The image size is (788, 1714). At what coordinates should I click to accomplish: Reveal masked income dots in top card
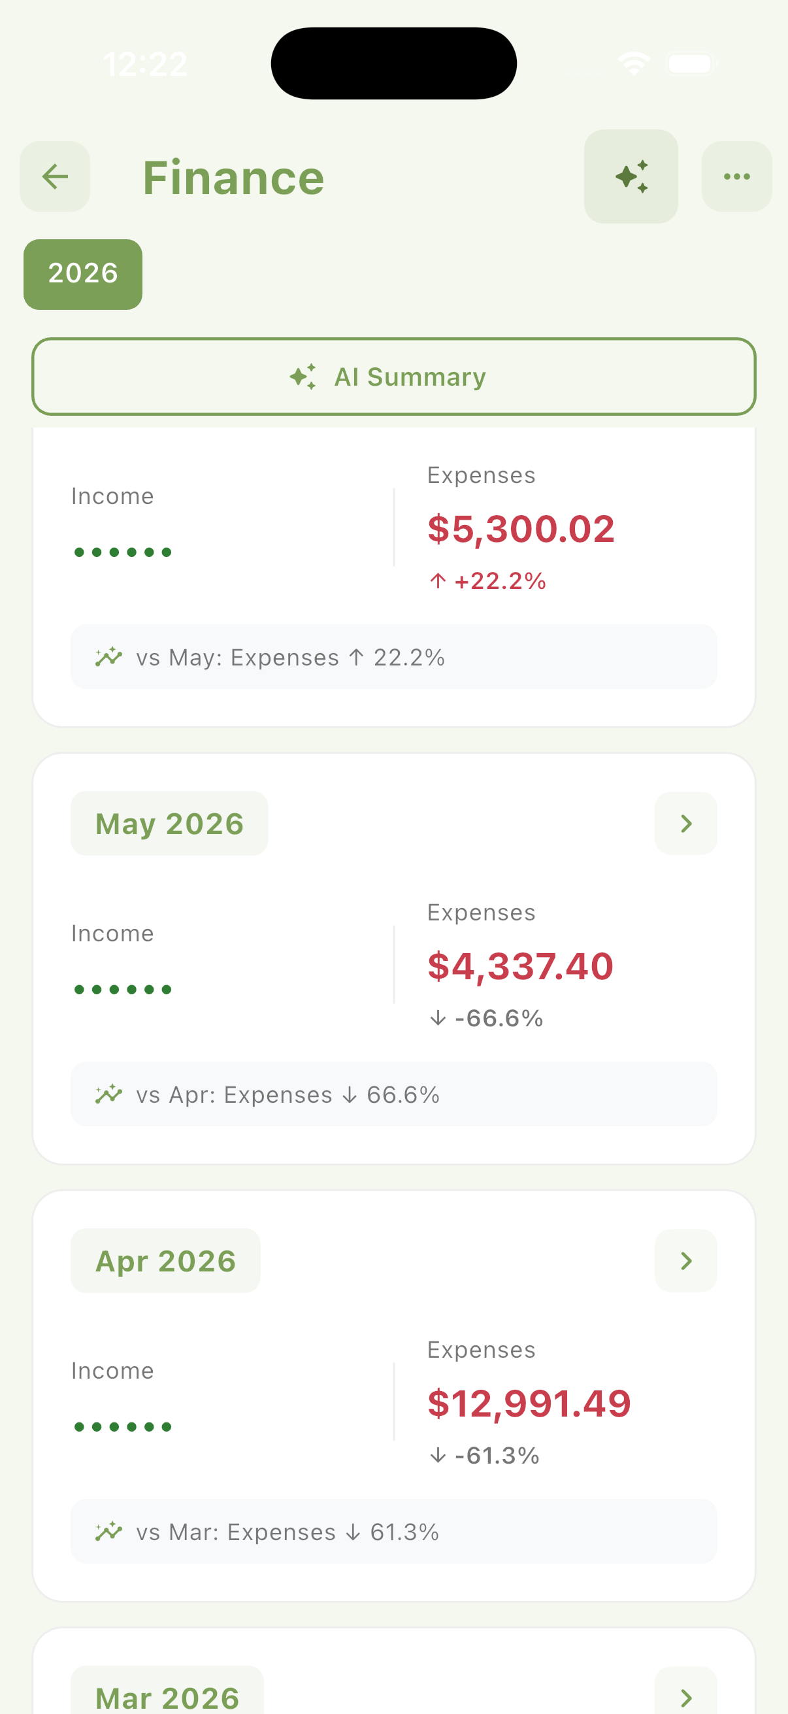coord(123,552)
